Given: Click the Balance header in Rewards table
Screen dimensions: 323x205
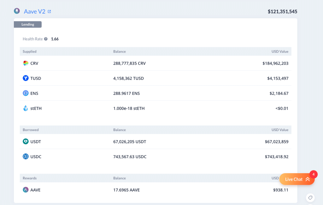Looking at the screenshot, I should pos(120,178).
